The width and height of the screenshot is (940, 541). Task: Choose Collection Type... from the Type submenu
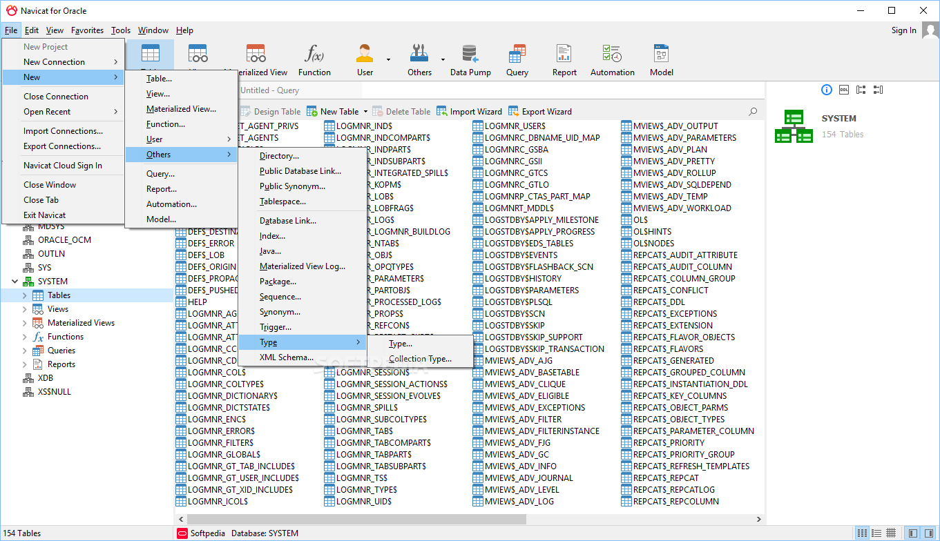click(421, 359)
